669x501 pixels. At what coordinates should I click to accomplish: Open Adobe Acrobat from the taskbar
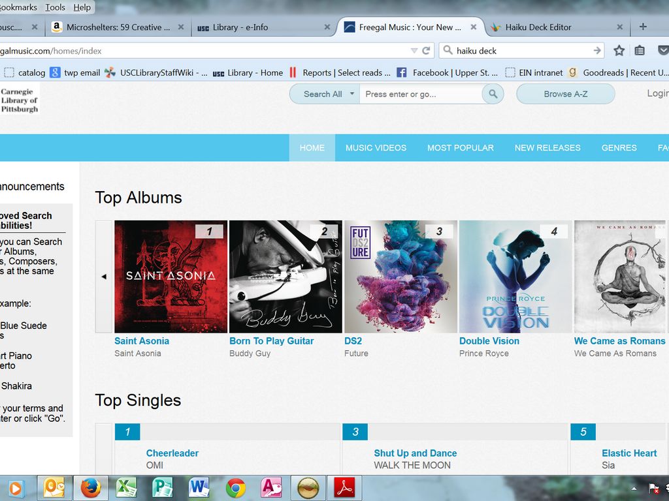coord(344,487)
